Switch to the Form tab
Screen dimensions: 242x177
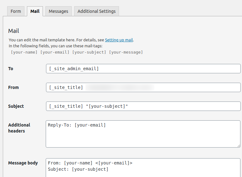16,11
